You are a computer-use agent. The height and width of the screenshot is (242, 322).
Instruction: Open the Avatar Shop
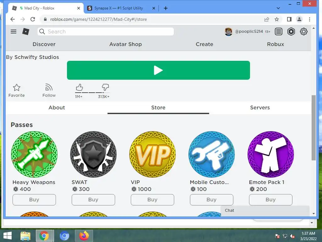click(125, 44)
